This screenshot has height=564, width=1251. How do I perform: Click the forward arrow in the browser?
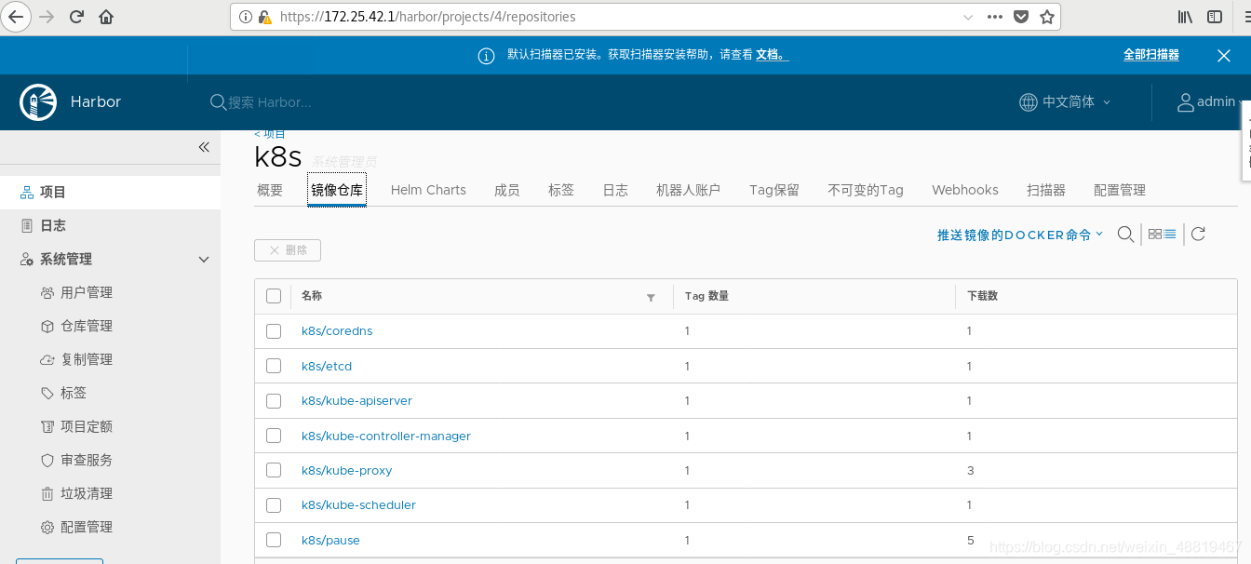(47, 17)
